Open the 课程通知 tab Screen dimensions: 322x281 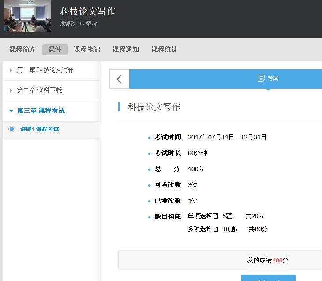click(x=126, y=49)
